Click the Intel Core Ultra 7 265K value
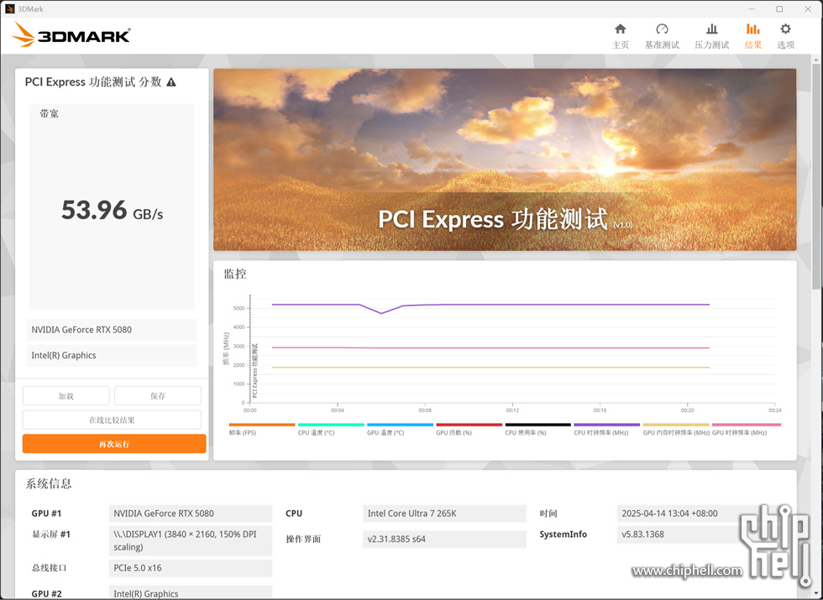Screen dimensions: 823x600 coord(444,514)
